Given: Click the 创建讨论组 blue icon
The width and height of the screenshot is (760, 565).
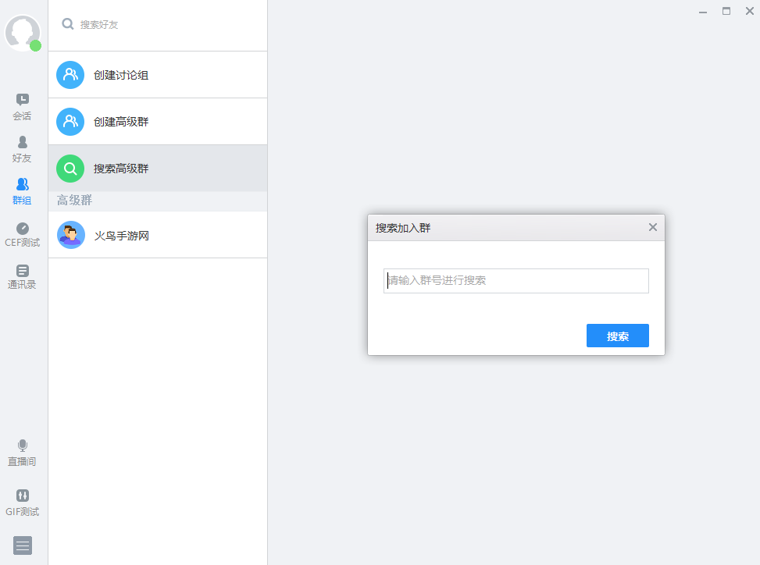Looking at the screenshot, I should 70,75.
